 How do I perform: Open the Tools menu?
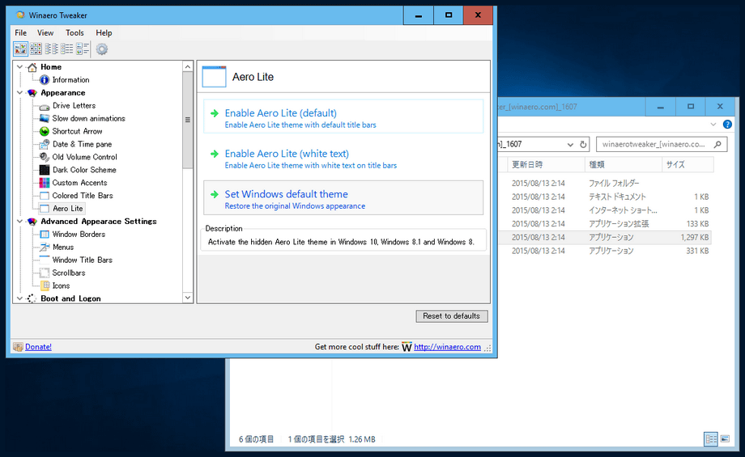(74, 33)
